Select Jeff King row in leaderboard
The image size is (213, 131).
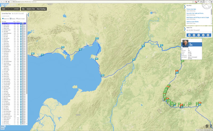pyautogui.click(x=14, y=23)
